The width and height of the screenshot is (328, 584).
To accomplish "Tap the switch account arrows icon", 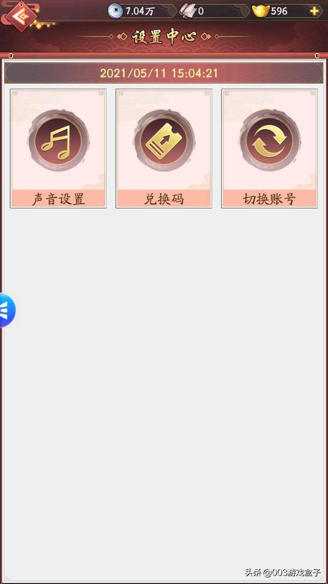I will [x=270, y=141].
